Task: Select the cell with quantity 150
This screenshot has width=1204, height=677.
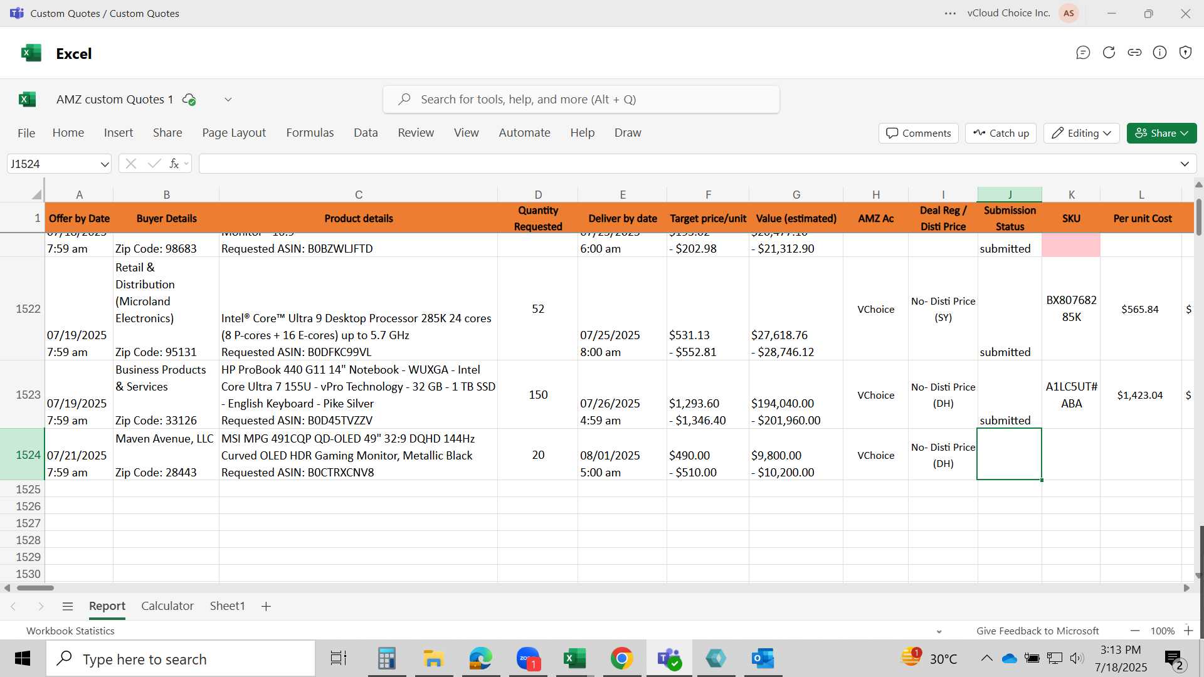Action: click(x=538, y=394)
